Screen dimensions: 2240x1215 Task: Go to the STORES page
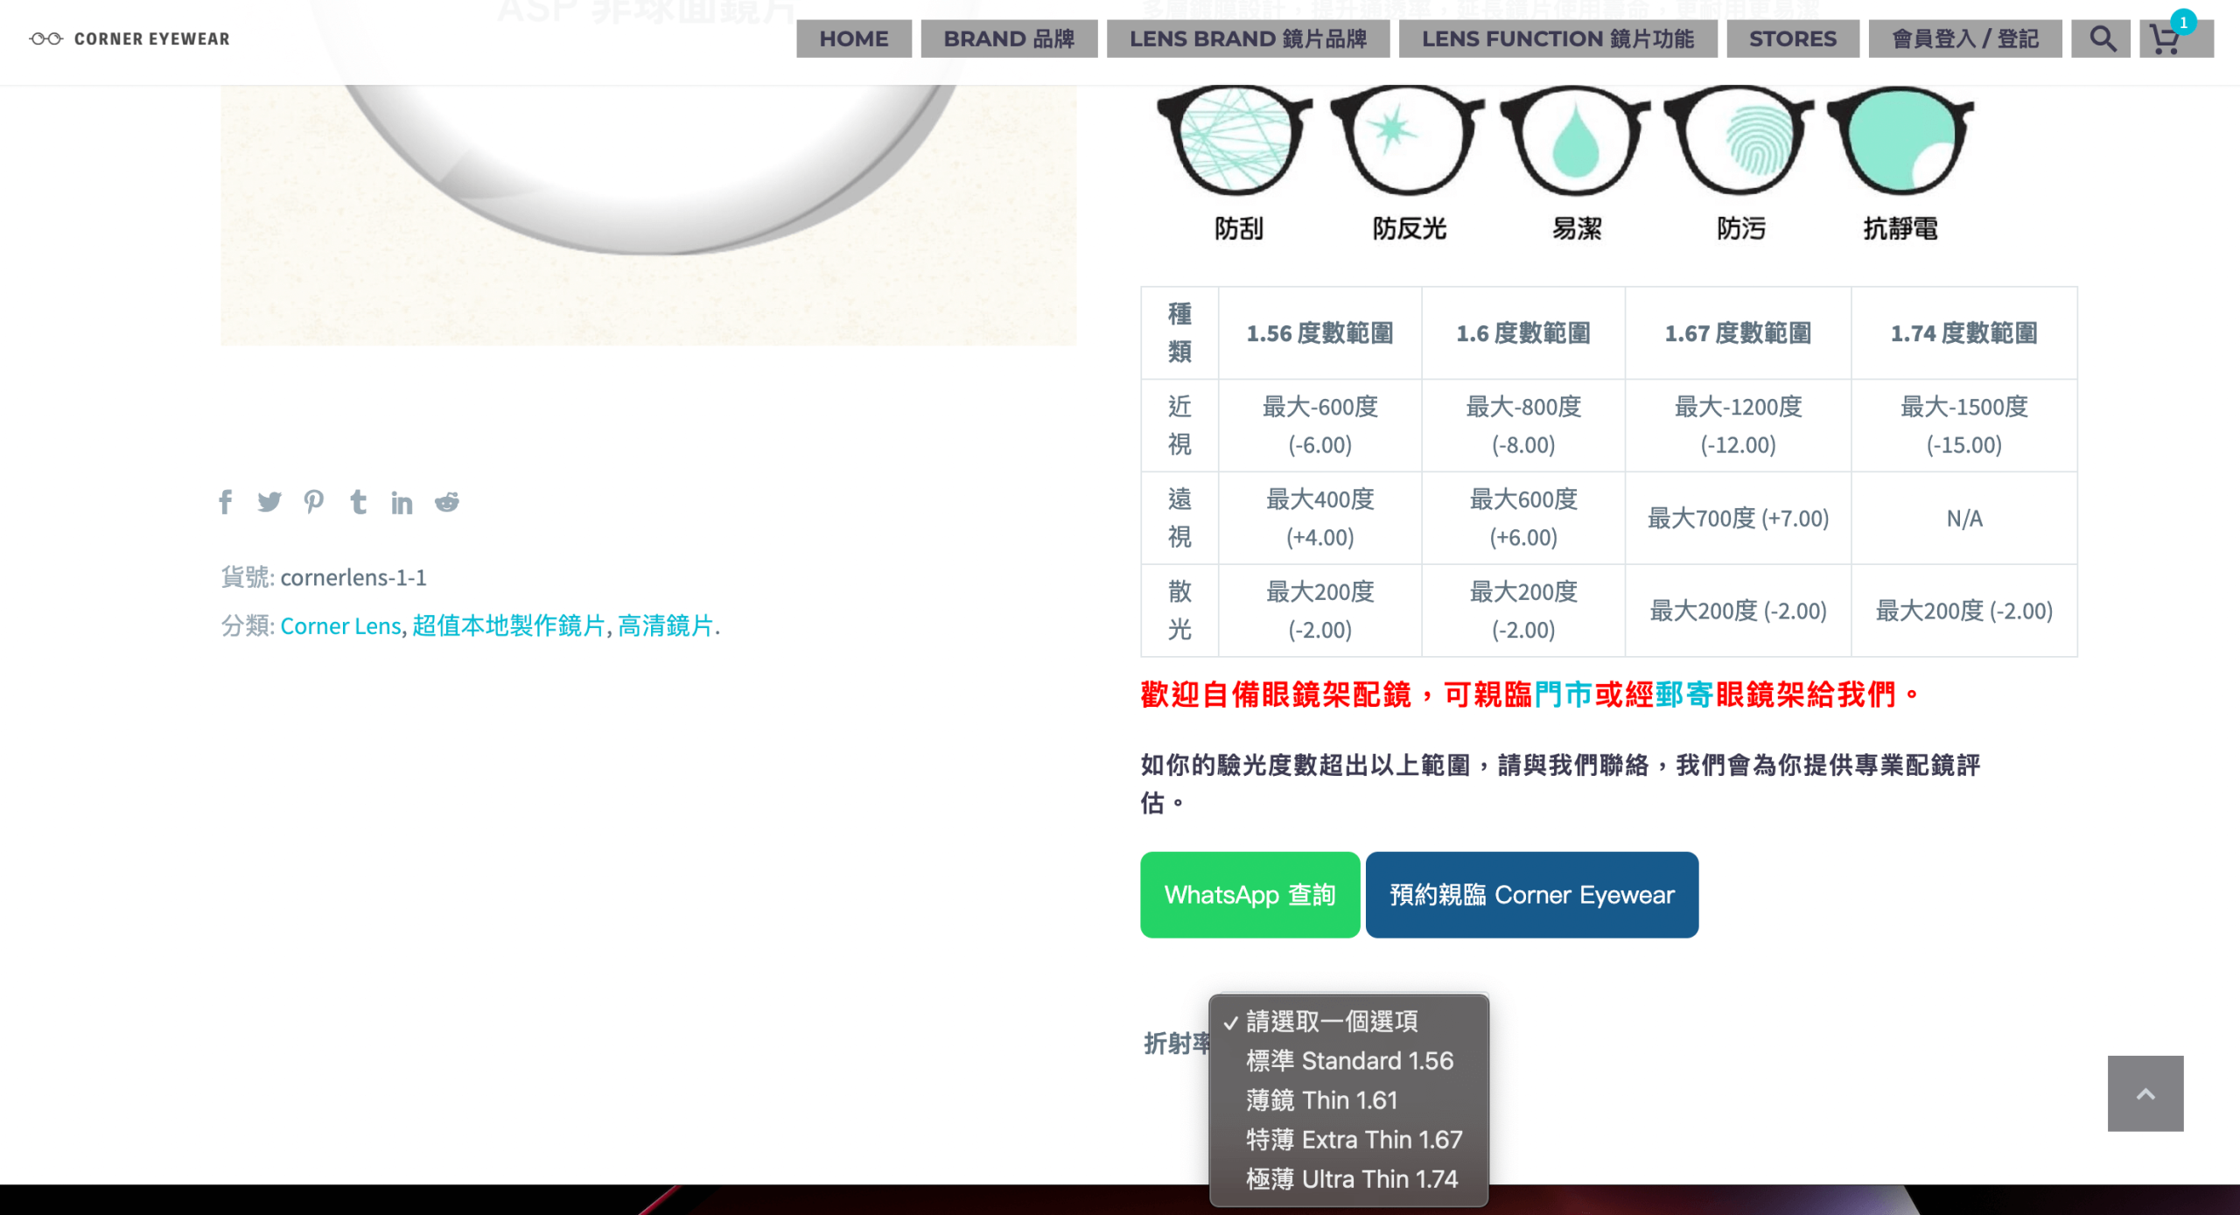(x=1793, y=38)
